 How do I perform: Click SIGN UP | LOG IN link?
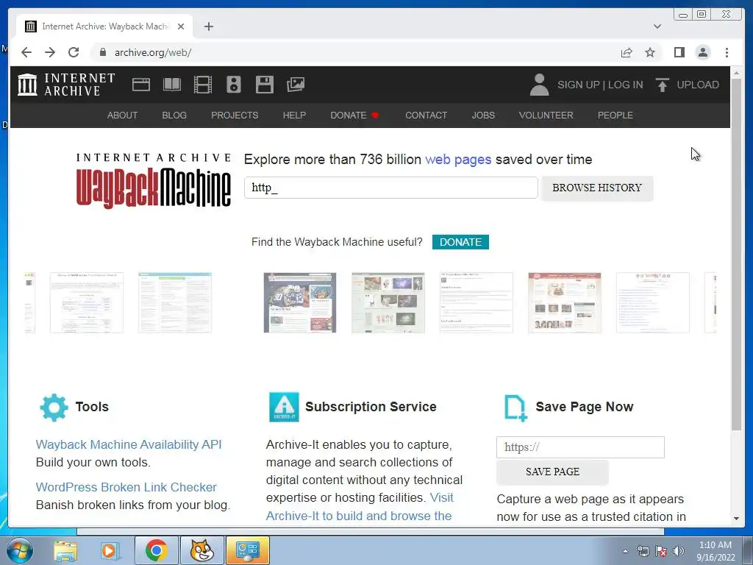(600, 85)
